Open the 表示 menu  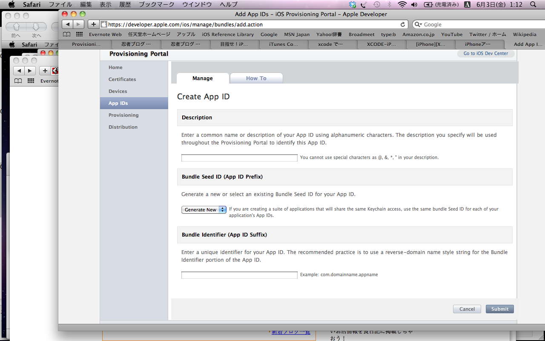tap(106, 4)
